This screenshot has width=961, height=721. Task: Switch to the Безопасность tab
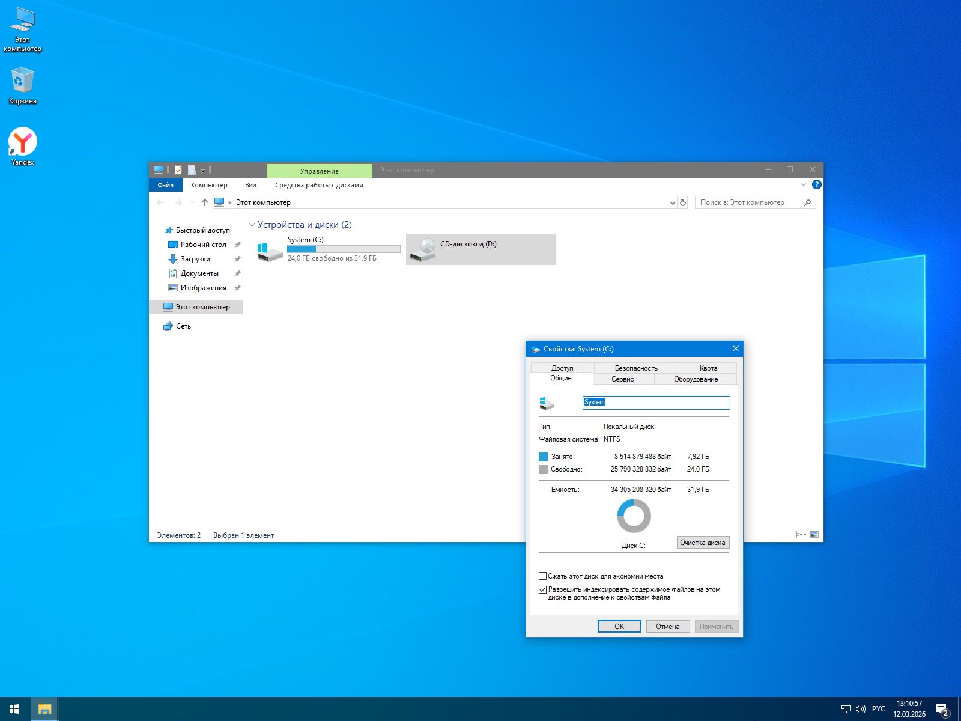[x=636, y=368]
